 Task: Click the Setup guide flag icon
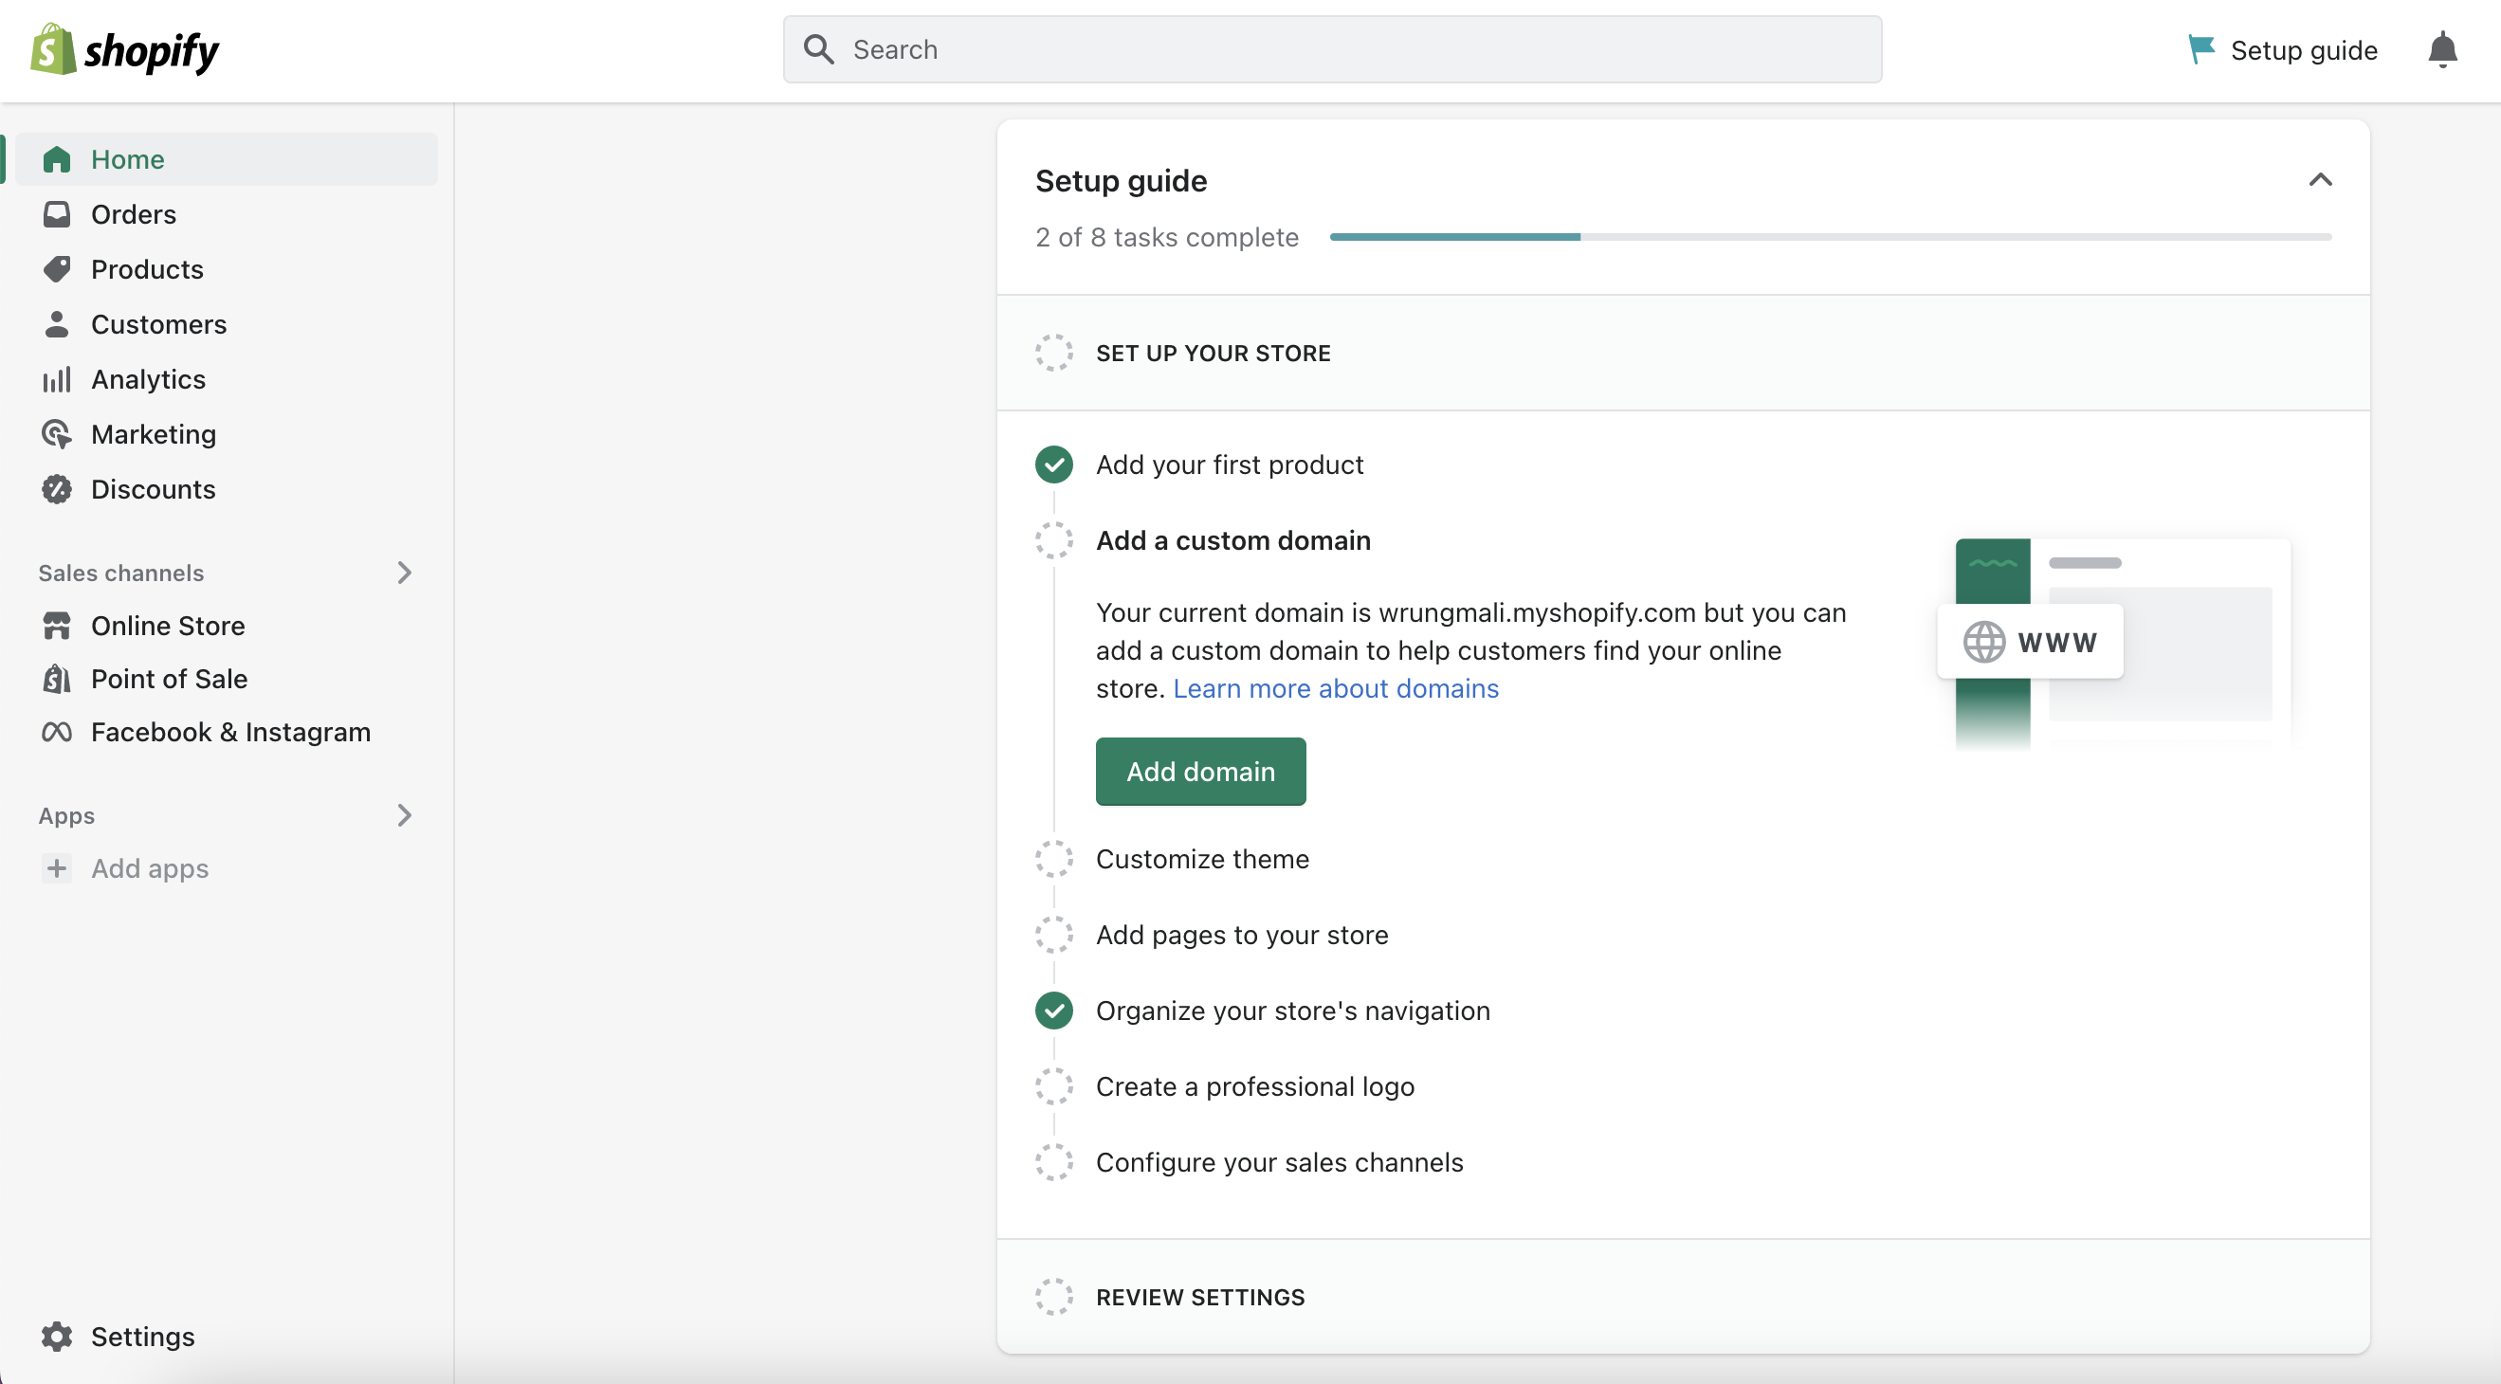pos(2200,49)
